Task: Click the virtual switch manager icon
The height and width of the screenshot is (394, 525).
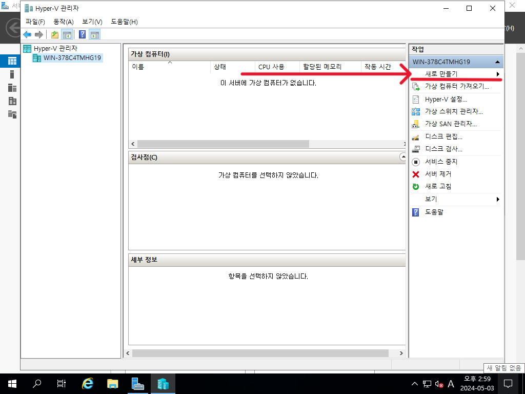Action: 416,111
